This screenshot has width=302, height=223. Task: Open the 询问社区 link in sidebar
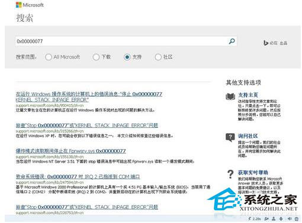coord(248,136)
